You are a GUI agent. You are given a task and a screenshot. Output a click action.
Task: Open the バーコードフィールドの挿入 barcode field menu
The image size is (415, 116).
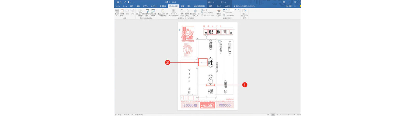click(174, 13)
